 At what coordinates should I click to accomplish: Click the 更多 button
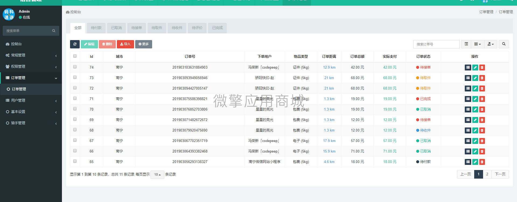tap(144, 44)
